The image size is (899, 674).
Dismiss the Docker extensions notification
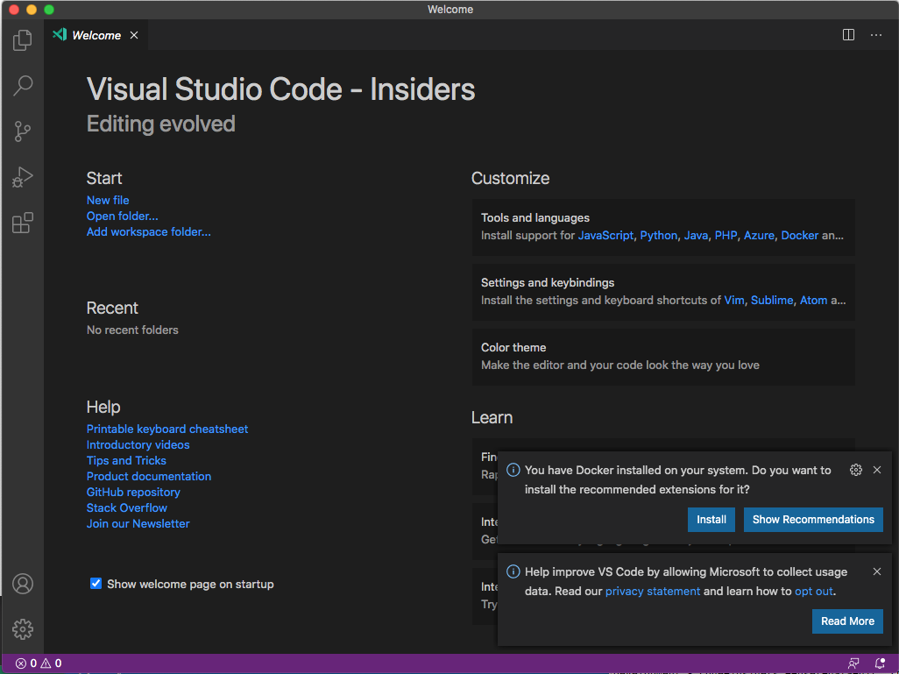point(876,470)
